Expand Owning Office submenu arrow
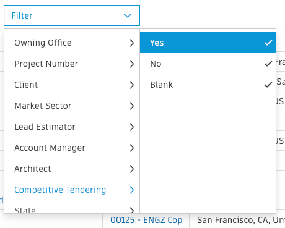Image resolution: width=285 pixels, height=228 pixels. 132,43
